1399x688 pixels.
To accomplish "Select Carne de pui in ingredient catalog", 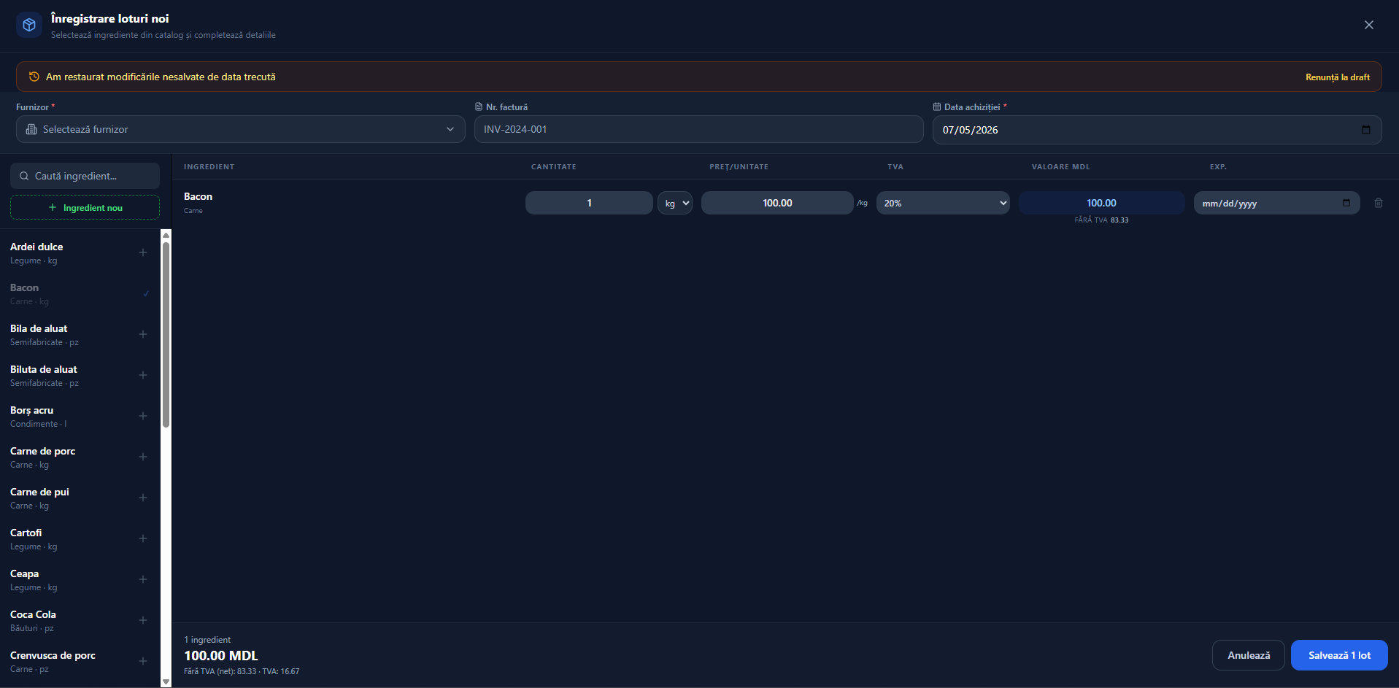I will pyautogui.click(x=80, y=498).
